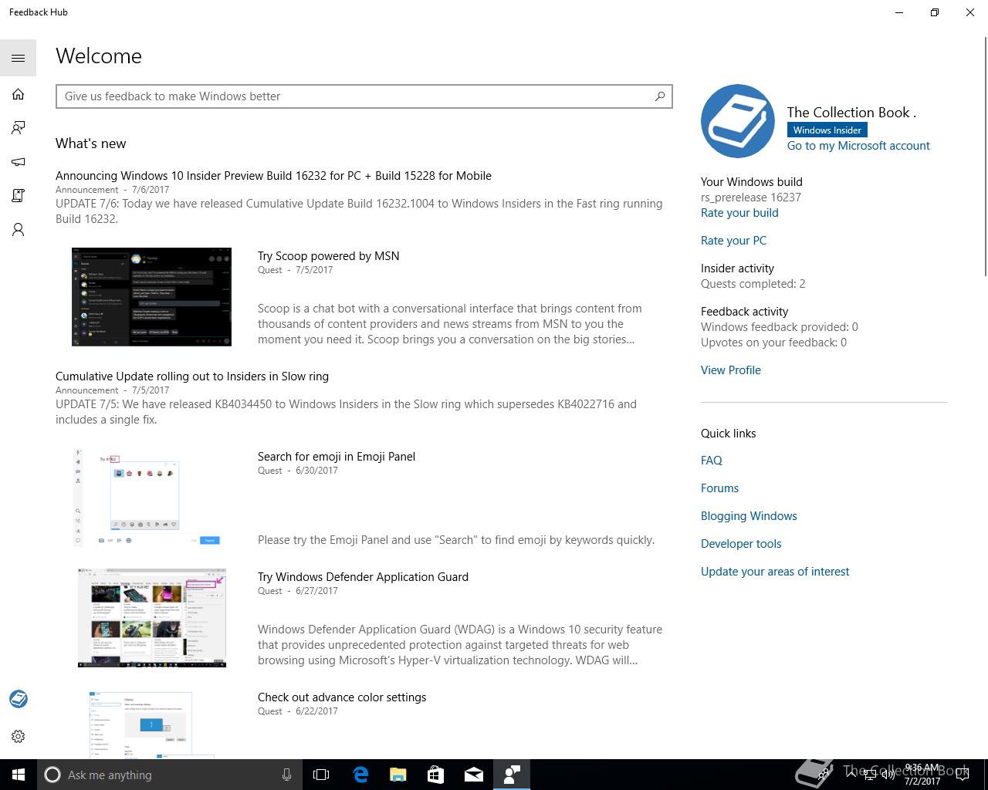Click Cortana microphone icon
Screen dimensions: 988x790
[x=286, y=775]
